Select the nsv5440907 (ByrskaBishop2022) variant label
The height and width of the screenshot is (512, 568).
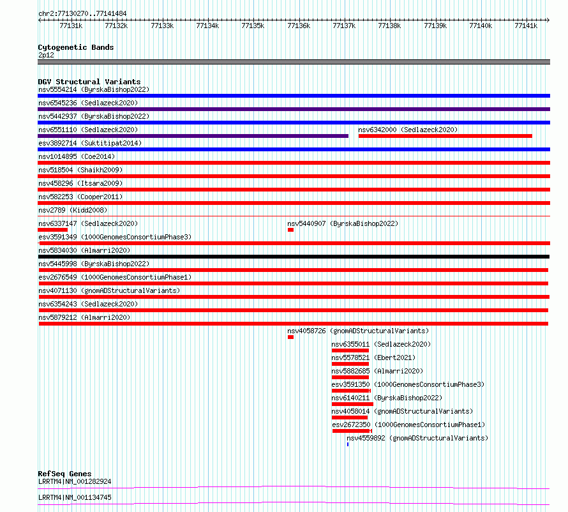343,223
